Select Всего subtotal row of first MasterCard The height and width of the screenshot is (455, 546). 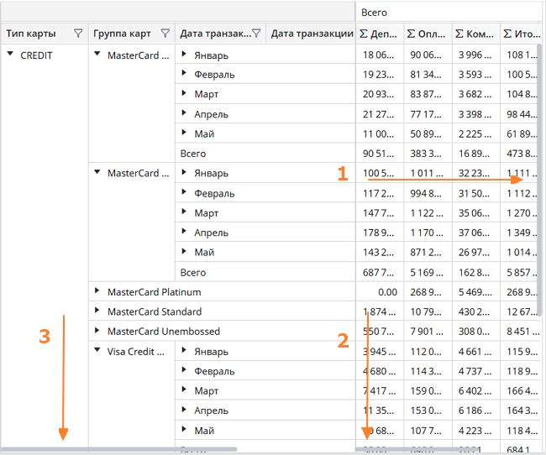click(x=192, y=154)
